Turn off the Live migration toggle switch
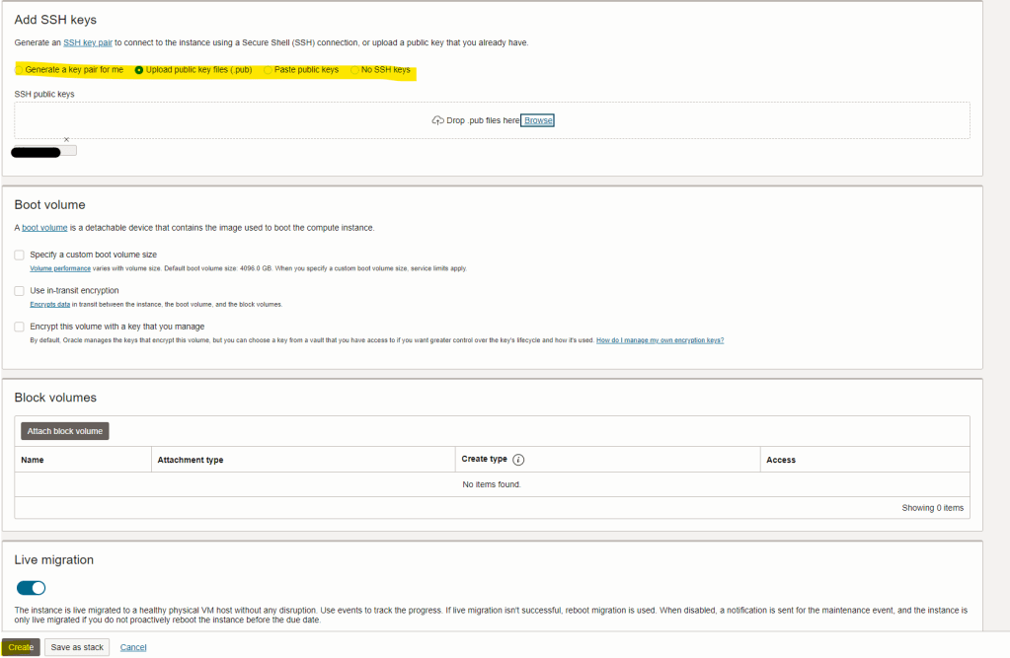This screenshot has width=1010, height=658. coord(32,588)
